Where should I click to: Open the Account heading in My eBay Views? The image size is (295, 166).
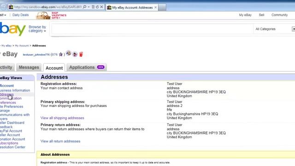(x=7, y=85)
